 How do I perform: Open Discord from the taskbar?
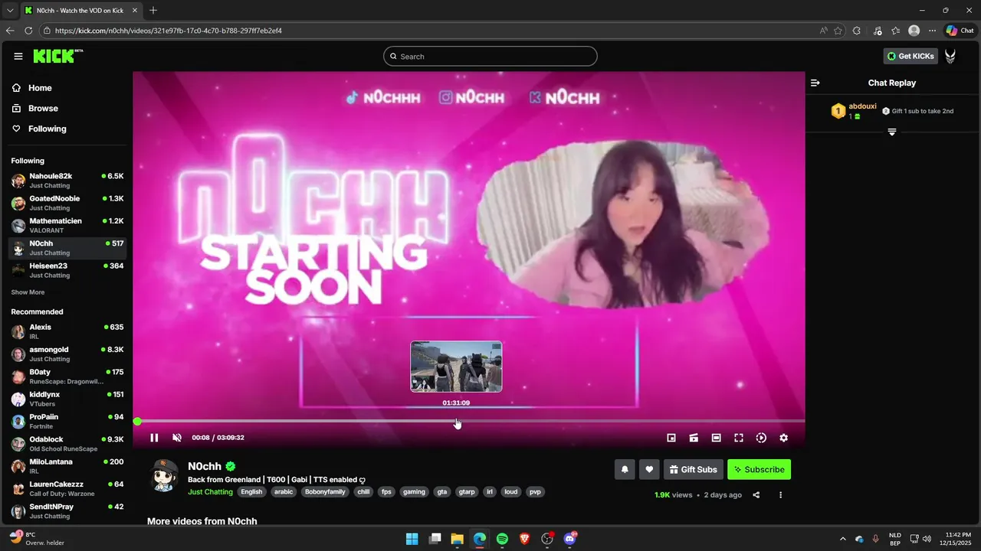pyautogui.click(x=570, y=539)
